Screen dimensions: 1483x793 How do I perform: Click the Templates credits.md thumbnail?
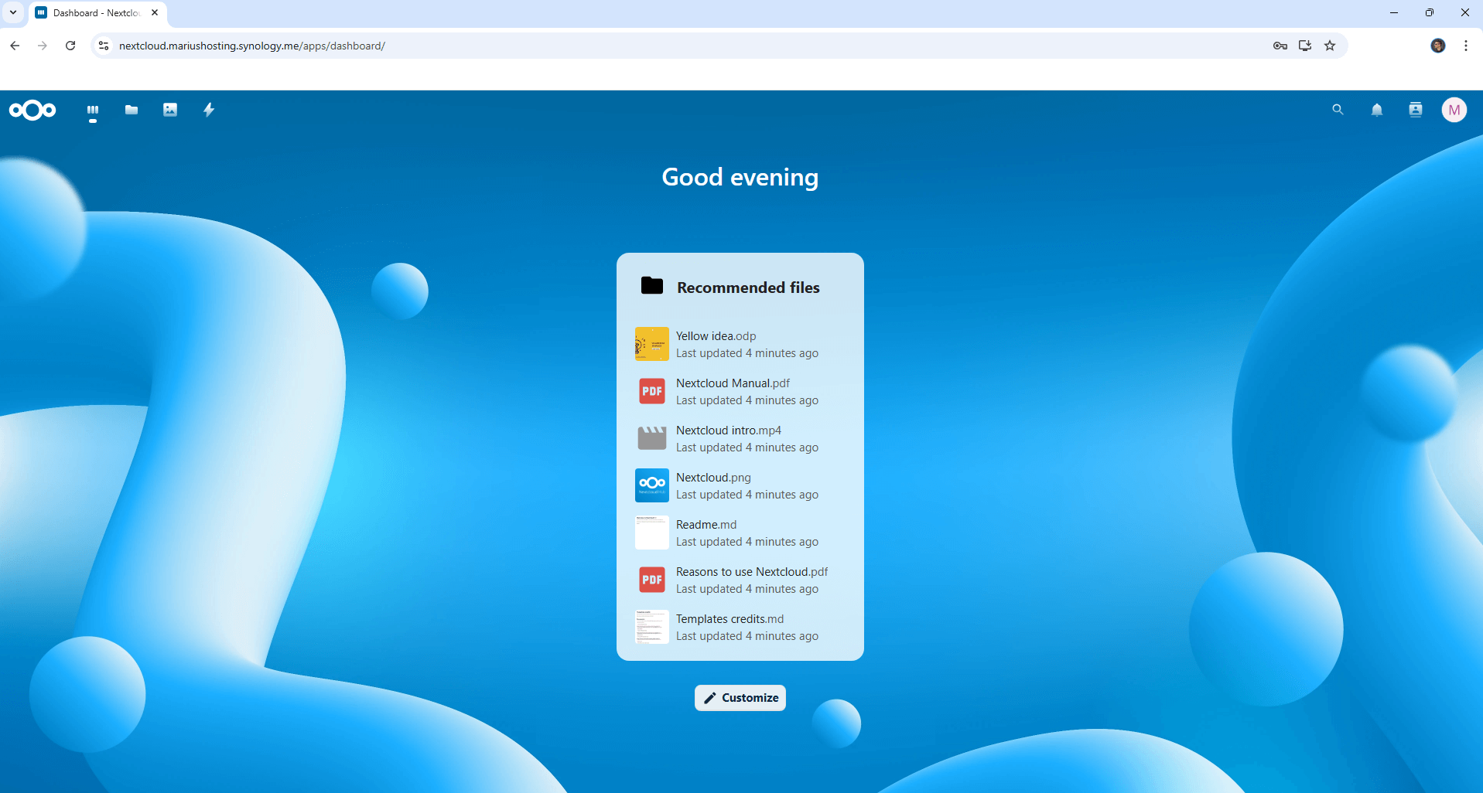(x=652, y=627)
